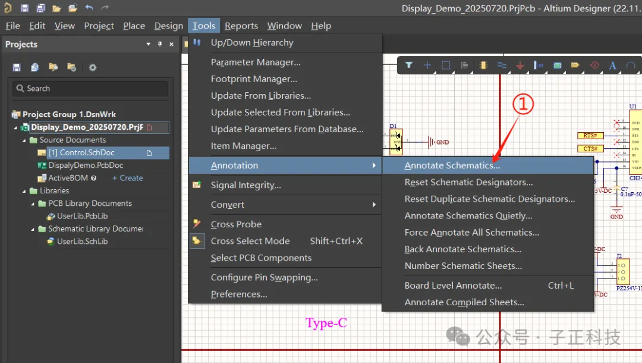Click the Save All icon in title bar
The image size is (642, 363).
pyautogui.click(x=40, y=8)
